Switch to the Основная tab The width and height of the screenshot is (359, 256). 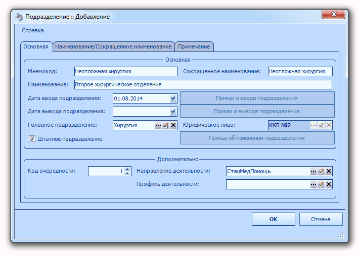[36, 46]
